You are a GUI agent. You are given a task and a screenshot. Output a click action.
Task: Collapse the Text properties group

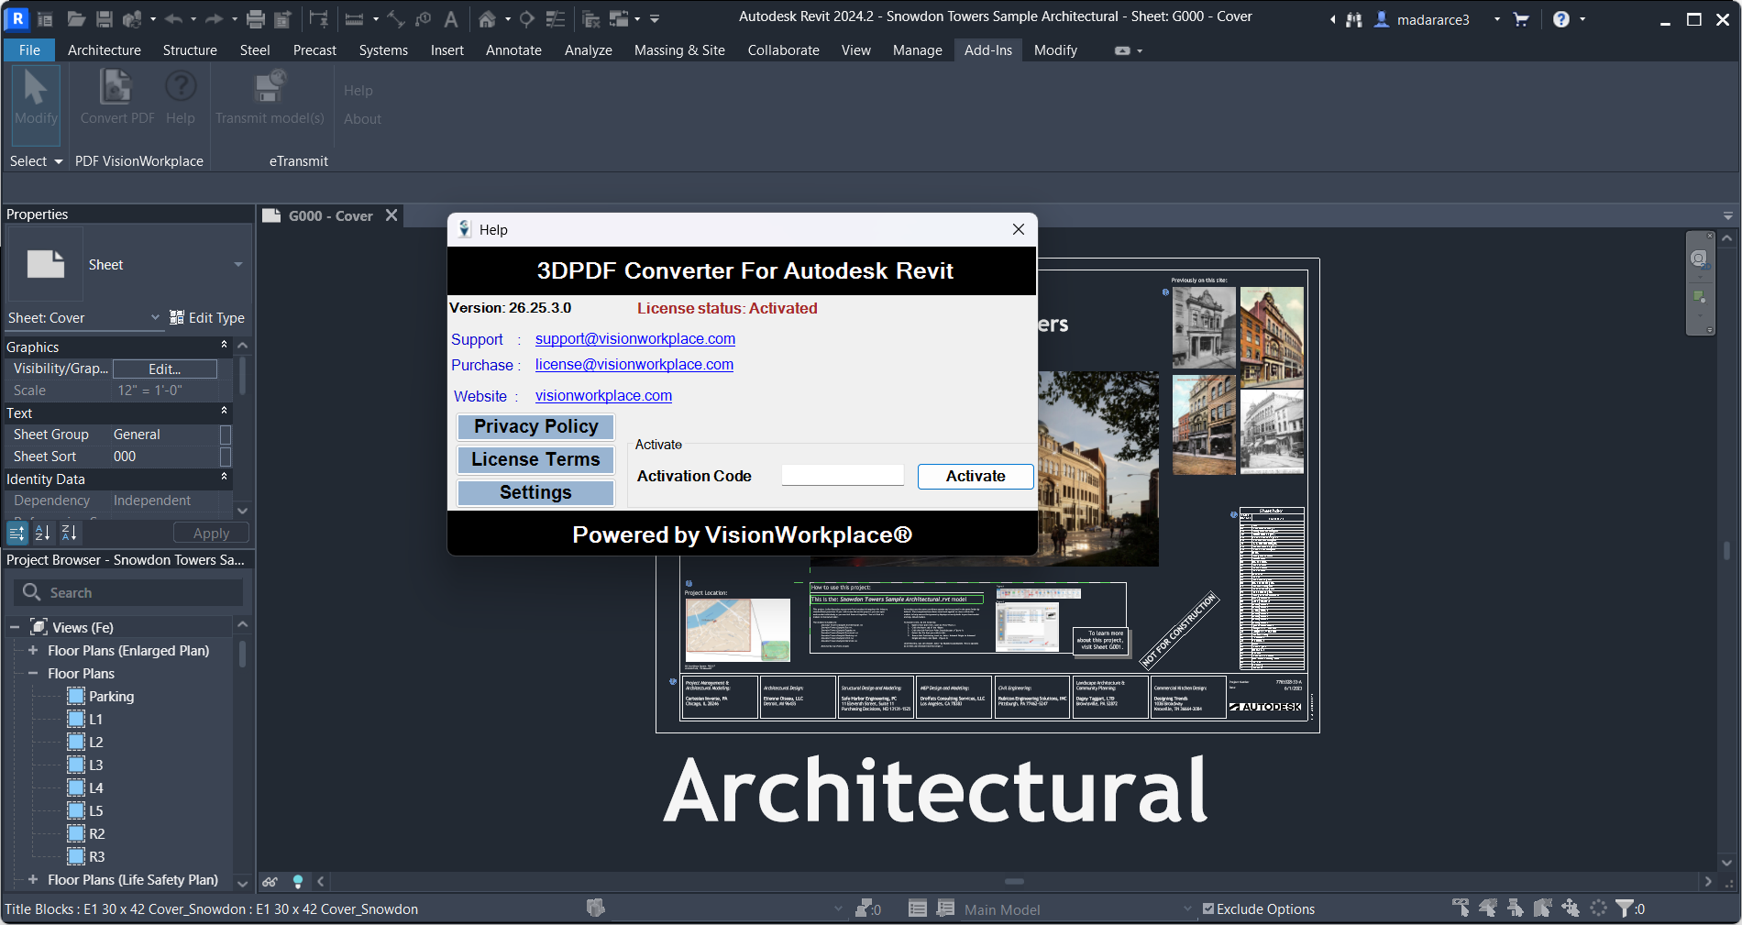coord(224,412)
